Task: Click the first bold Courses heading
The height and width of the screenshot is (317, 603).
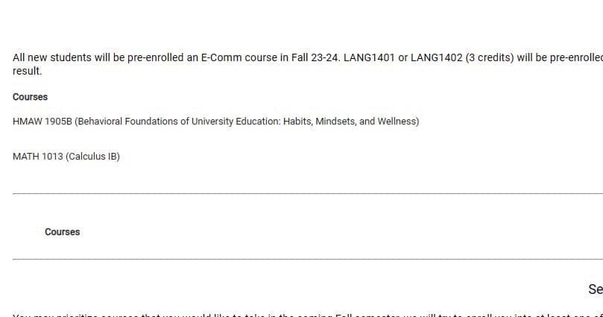Action: click(x=30, y=97)
